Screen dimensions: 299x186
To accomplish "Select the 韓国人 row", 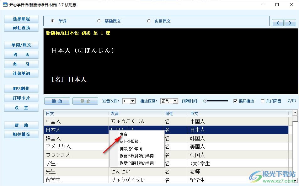I will 166,138.
